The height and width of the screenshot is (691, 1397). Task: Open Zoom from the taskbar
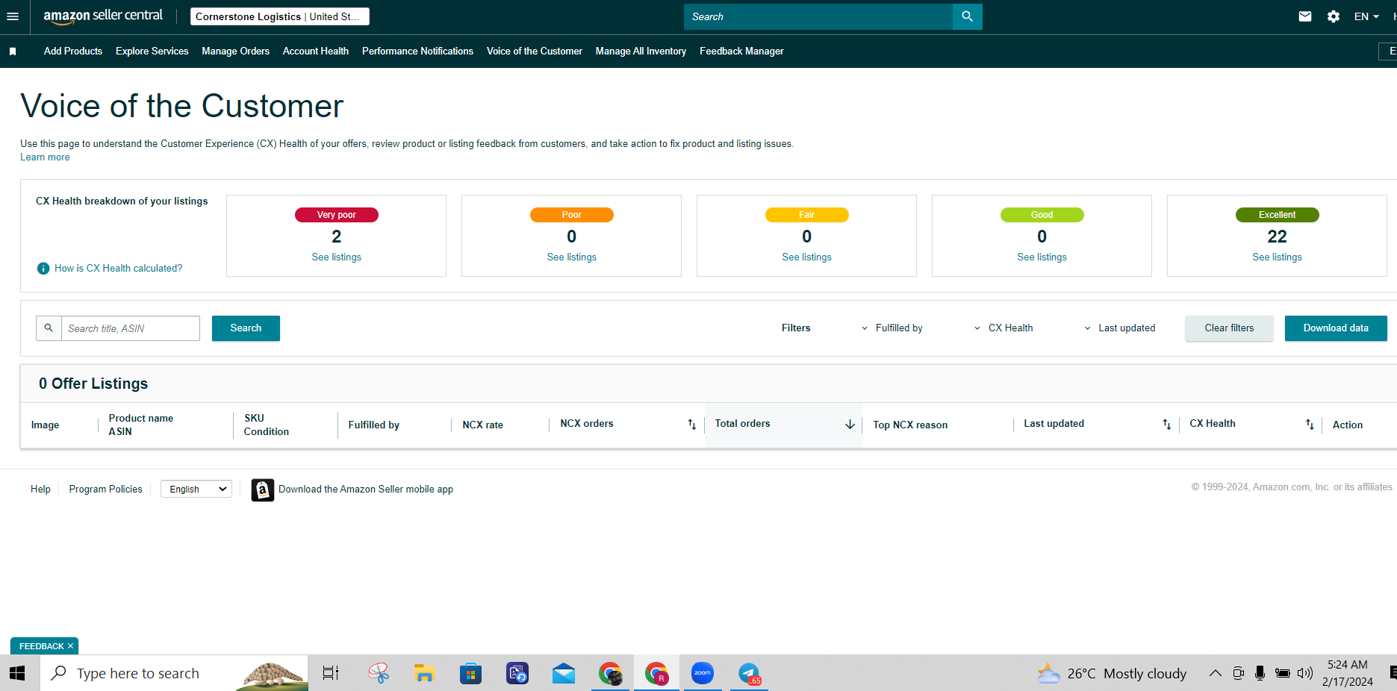click(x=703, y=673)
